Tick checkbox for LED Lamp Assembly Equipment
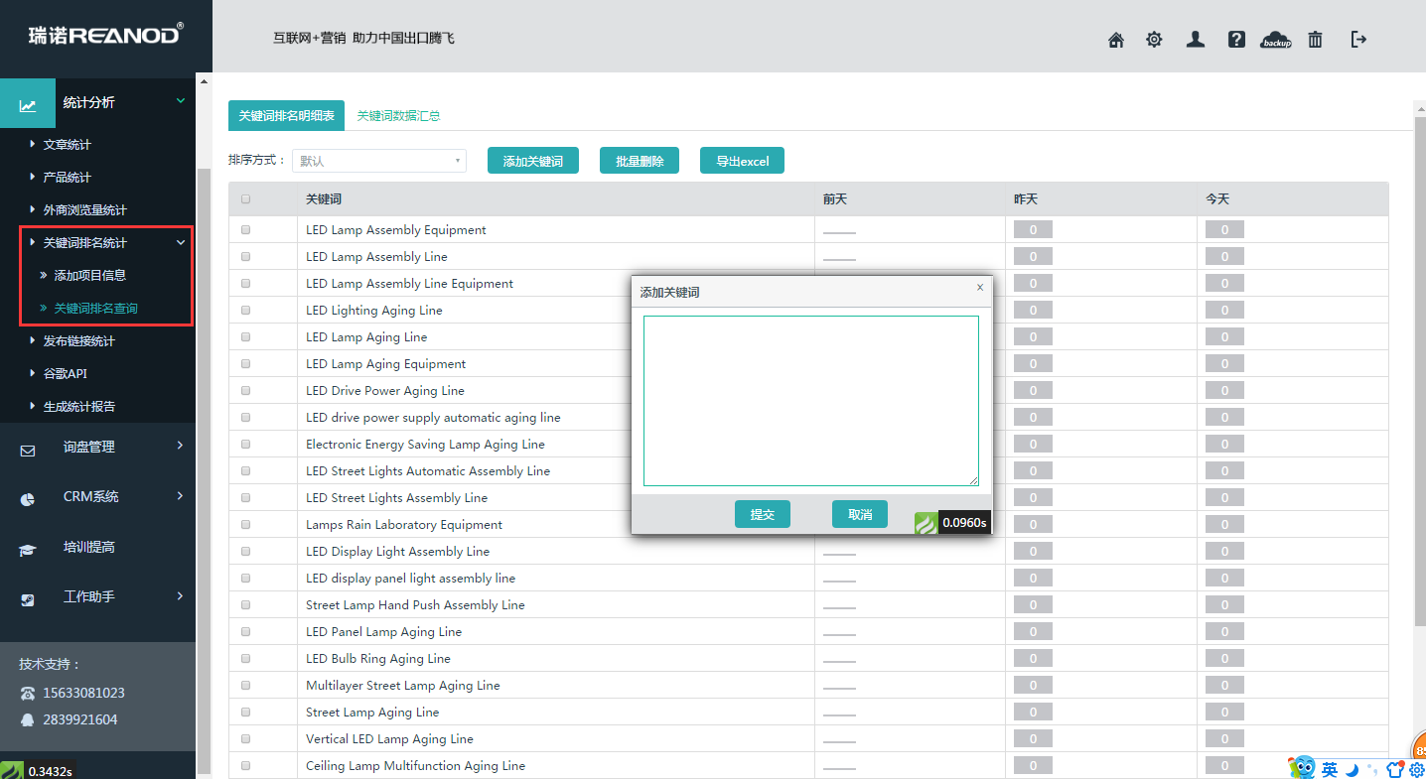Image resolution: width=1426 pixels, height=779 pixels. pos(245,229)
